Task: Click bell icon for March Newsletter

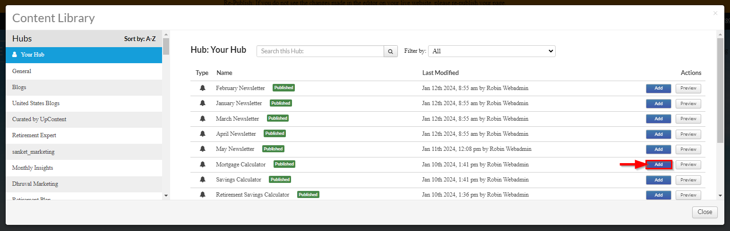Action: 203,119
